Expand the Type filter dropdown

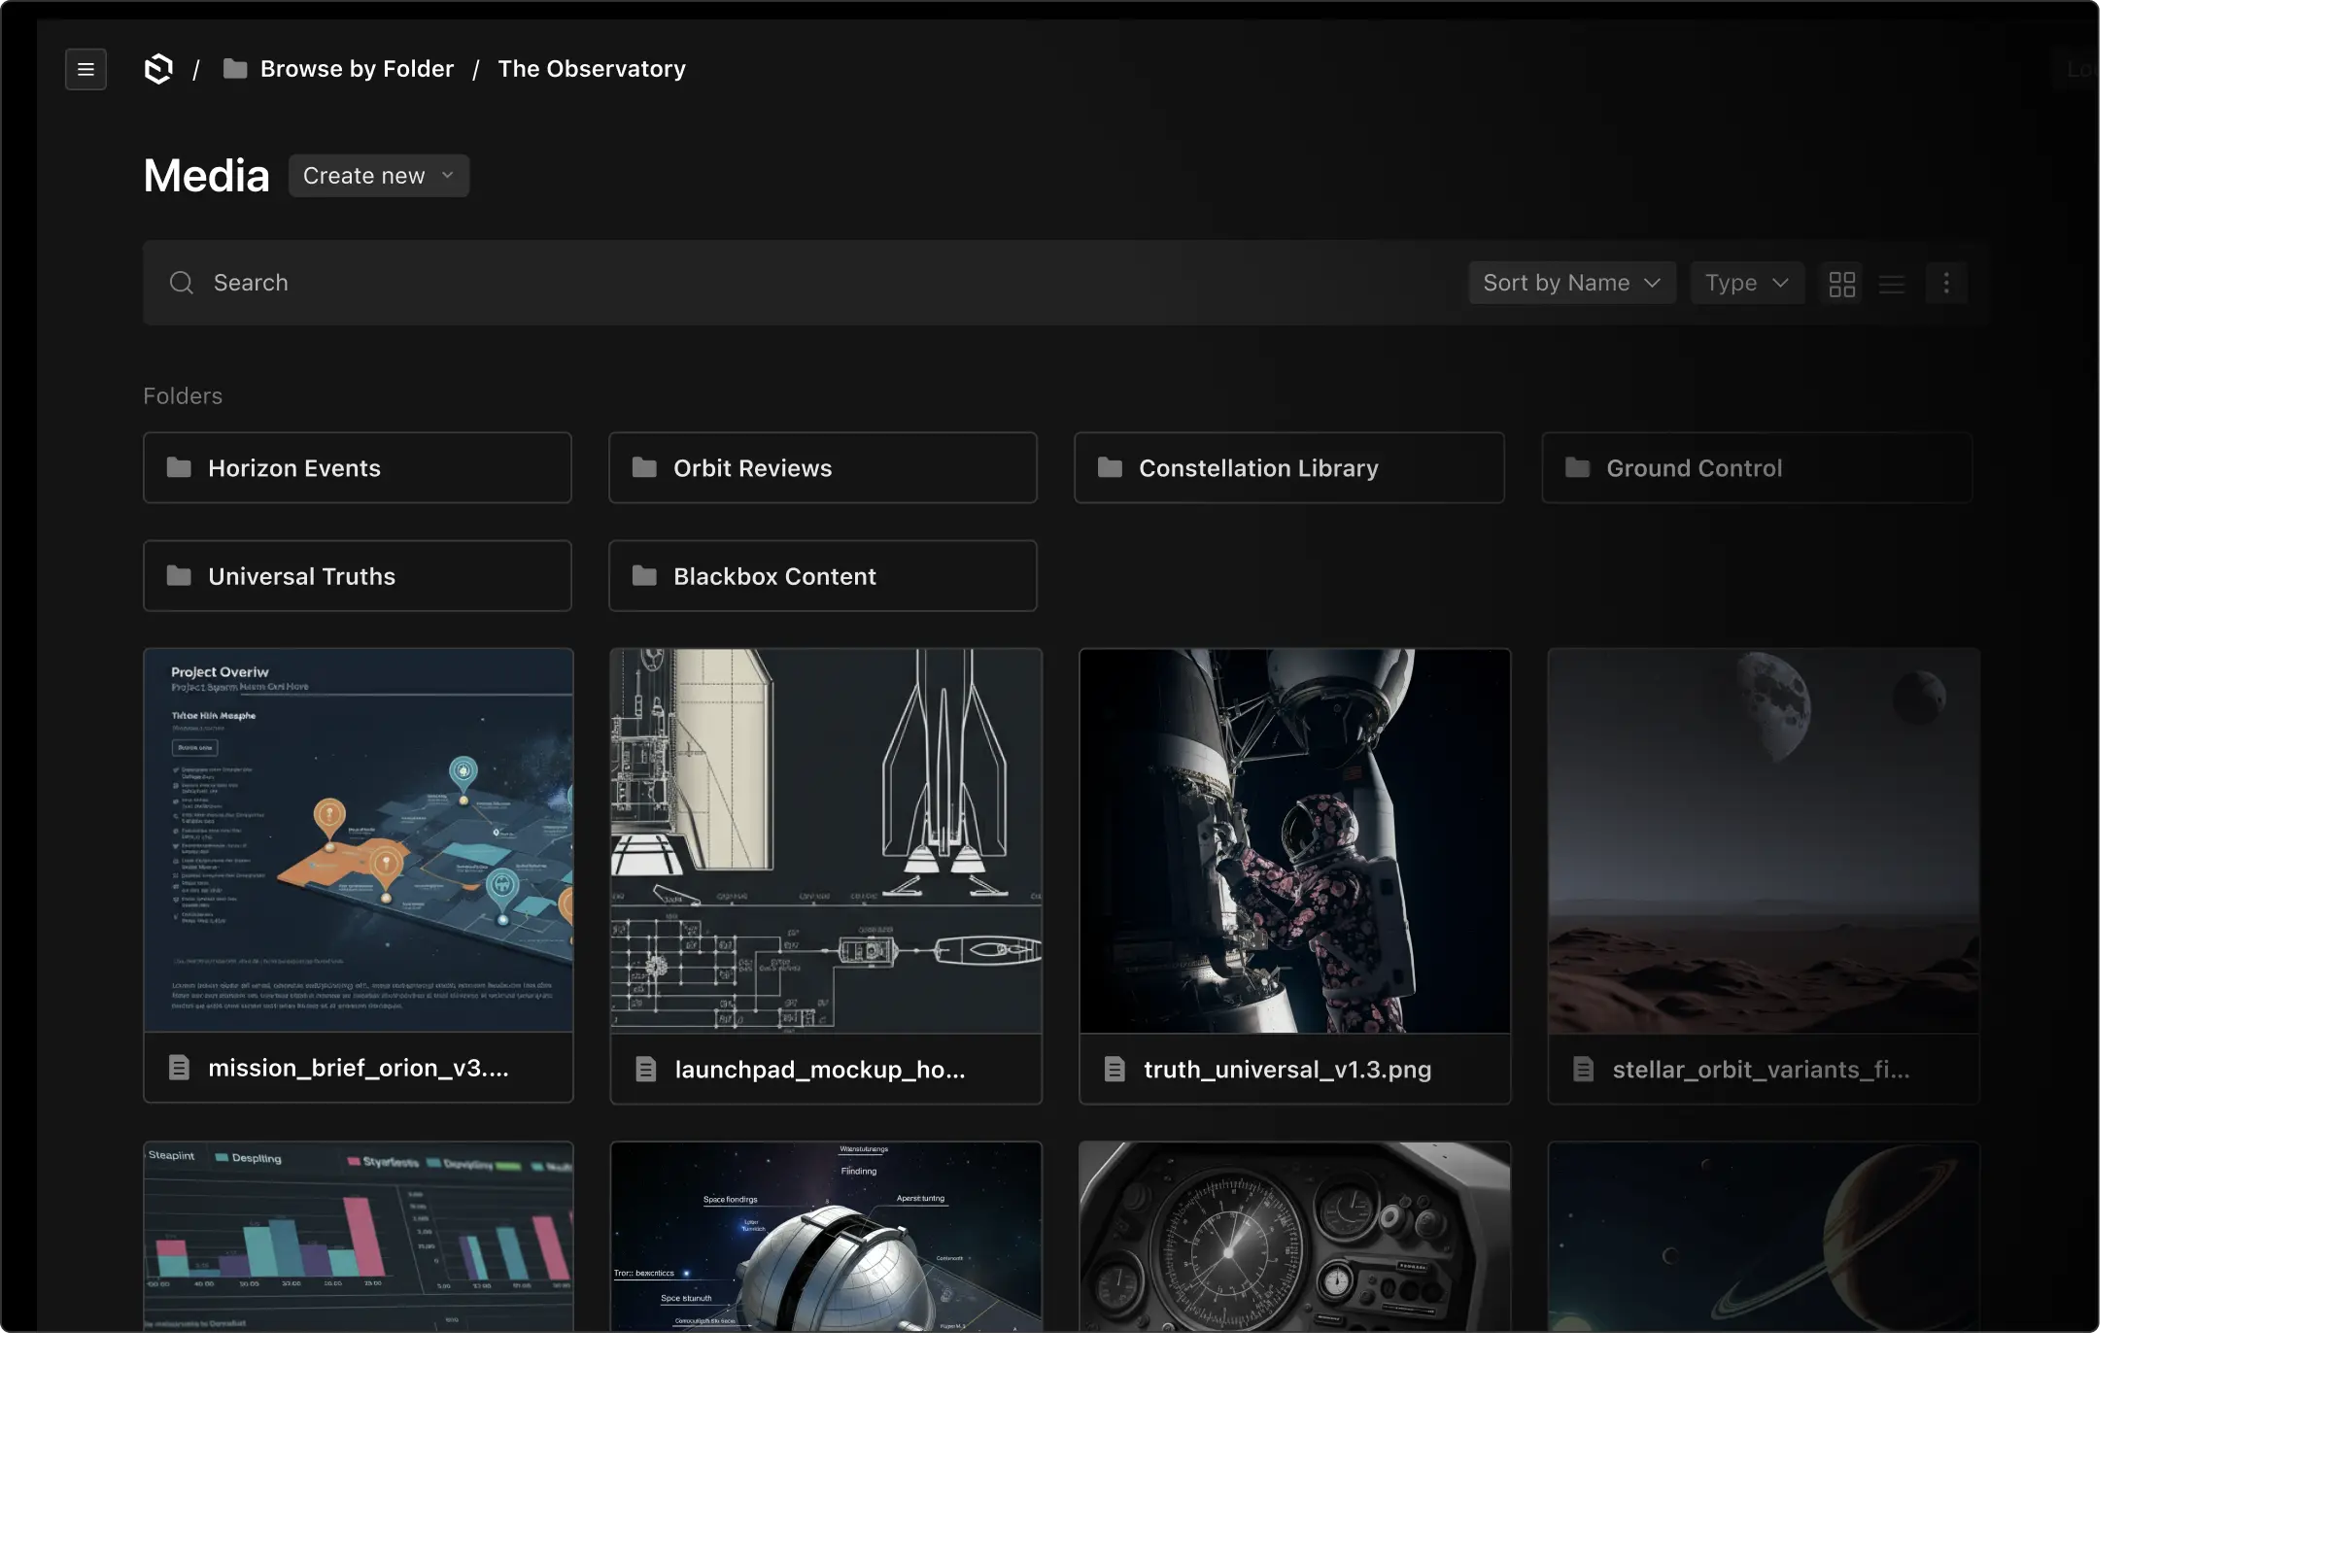[x=1746, y=283]
